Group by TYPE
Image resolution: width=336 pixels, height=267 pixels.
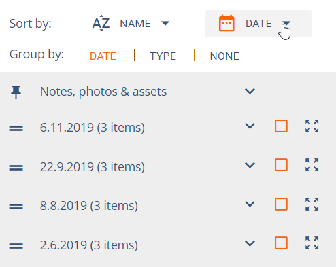click(x=163, y=56)
